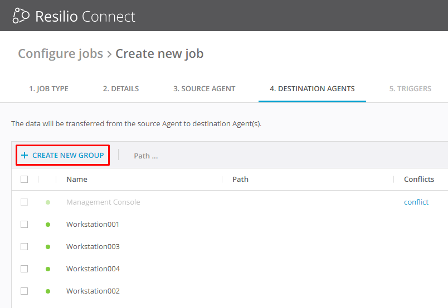Sort by the Name column header
Screen dimensions: 448x308
tap(77, 180)
